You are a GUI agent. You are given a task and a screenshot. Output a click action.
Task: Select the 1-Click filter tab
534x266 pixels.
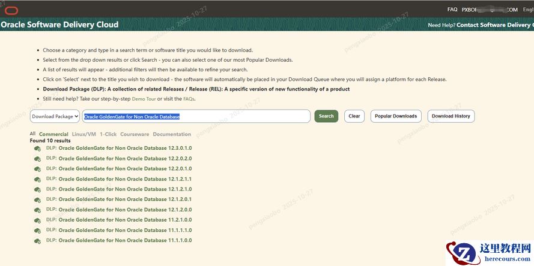pyautogui.click(x=108, y=134)
